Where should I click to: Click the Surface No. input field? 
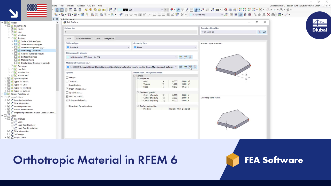[131, 32]
